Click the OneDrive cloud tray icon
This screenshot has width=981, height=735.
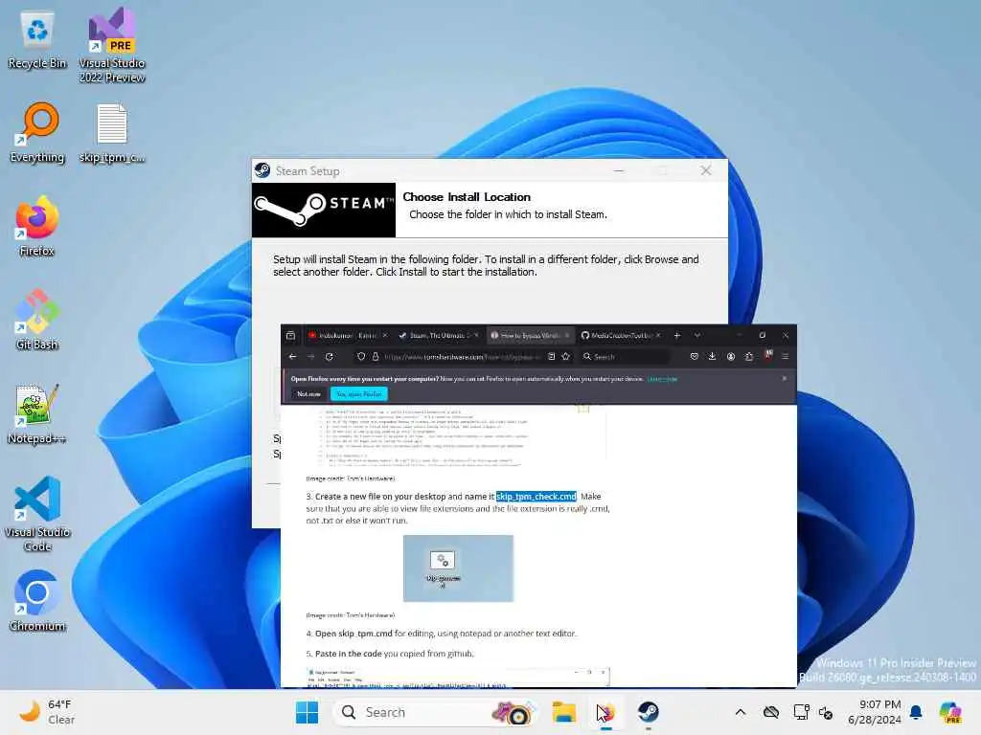[x=771, y=712]
